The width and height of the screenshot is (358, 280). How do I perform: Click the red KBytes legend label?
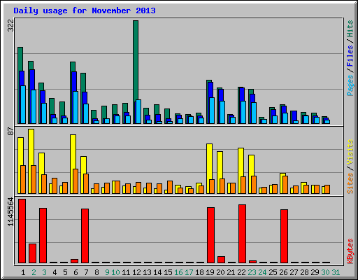pyautogui.click(x=350, y=251)
